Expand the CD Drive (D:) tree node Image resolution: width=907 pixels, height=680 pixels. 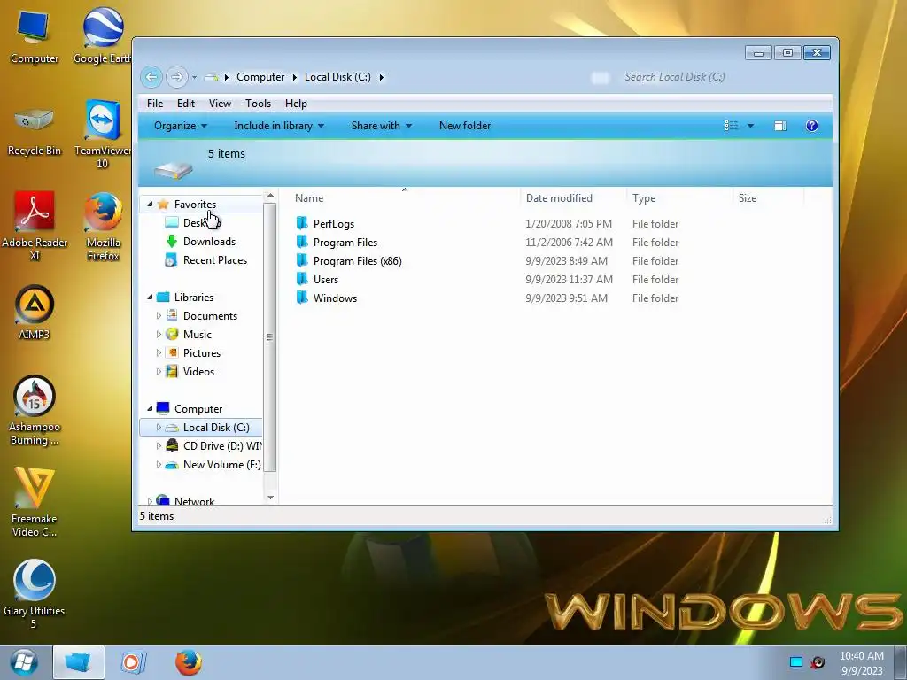[159, 446]
